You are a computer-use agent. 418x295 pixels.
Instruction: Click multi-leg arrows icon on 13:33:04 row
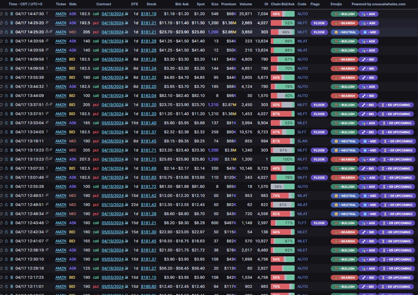pos(47,122)
